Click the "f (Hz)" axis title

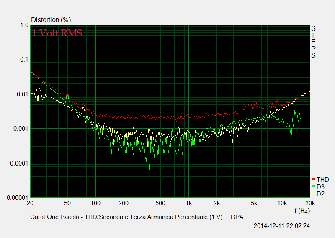tap(302, 210)
